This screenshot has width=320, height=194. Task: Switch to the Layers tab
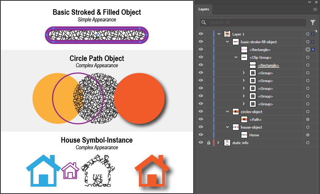[x=204, y=10]
